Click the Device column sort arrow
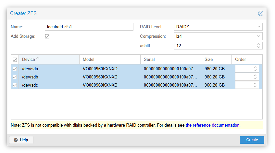Viewport: 275px width, 153px height. point(38,60)
